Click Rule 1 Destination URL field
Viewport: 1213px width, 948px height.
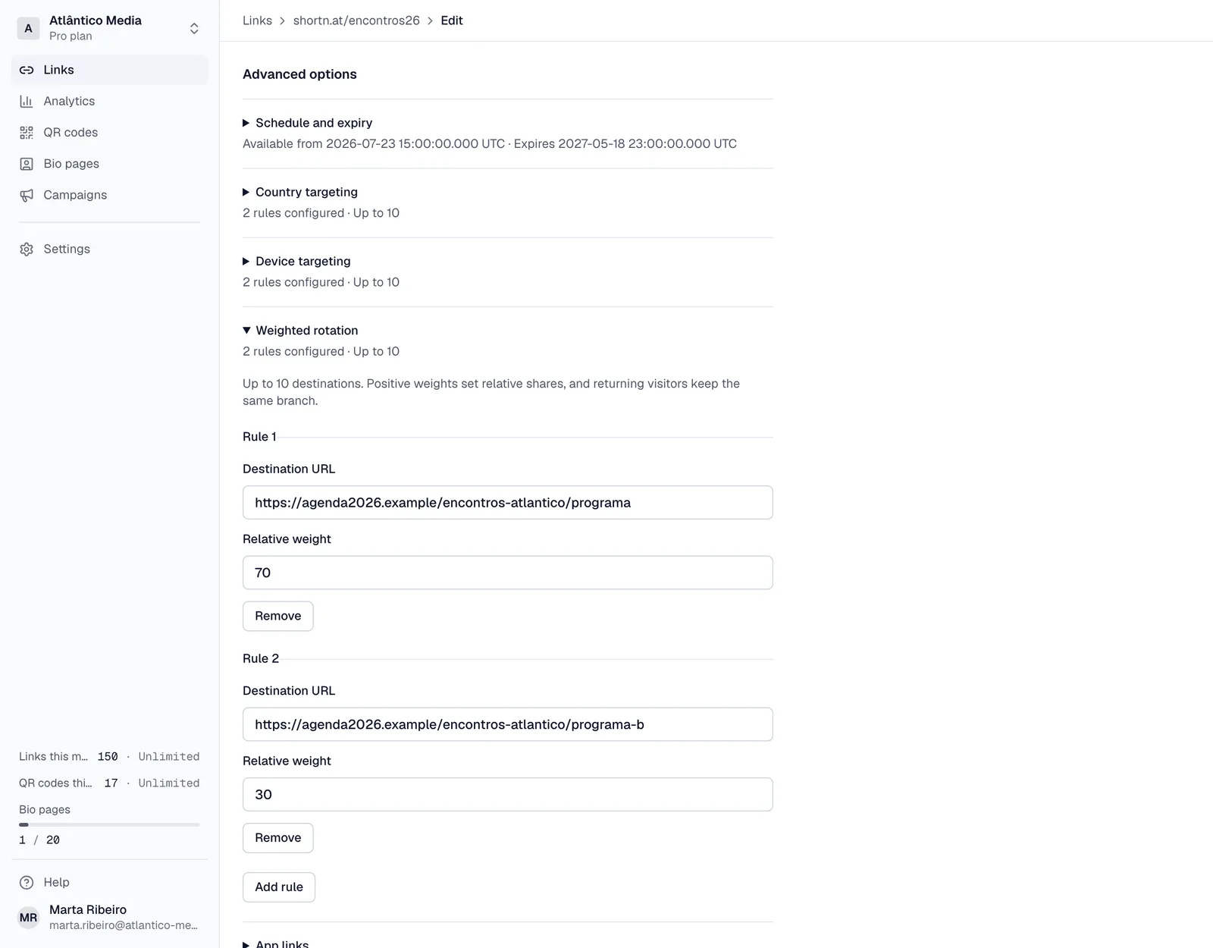(508, 503)
